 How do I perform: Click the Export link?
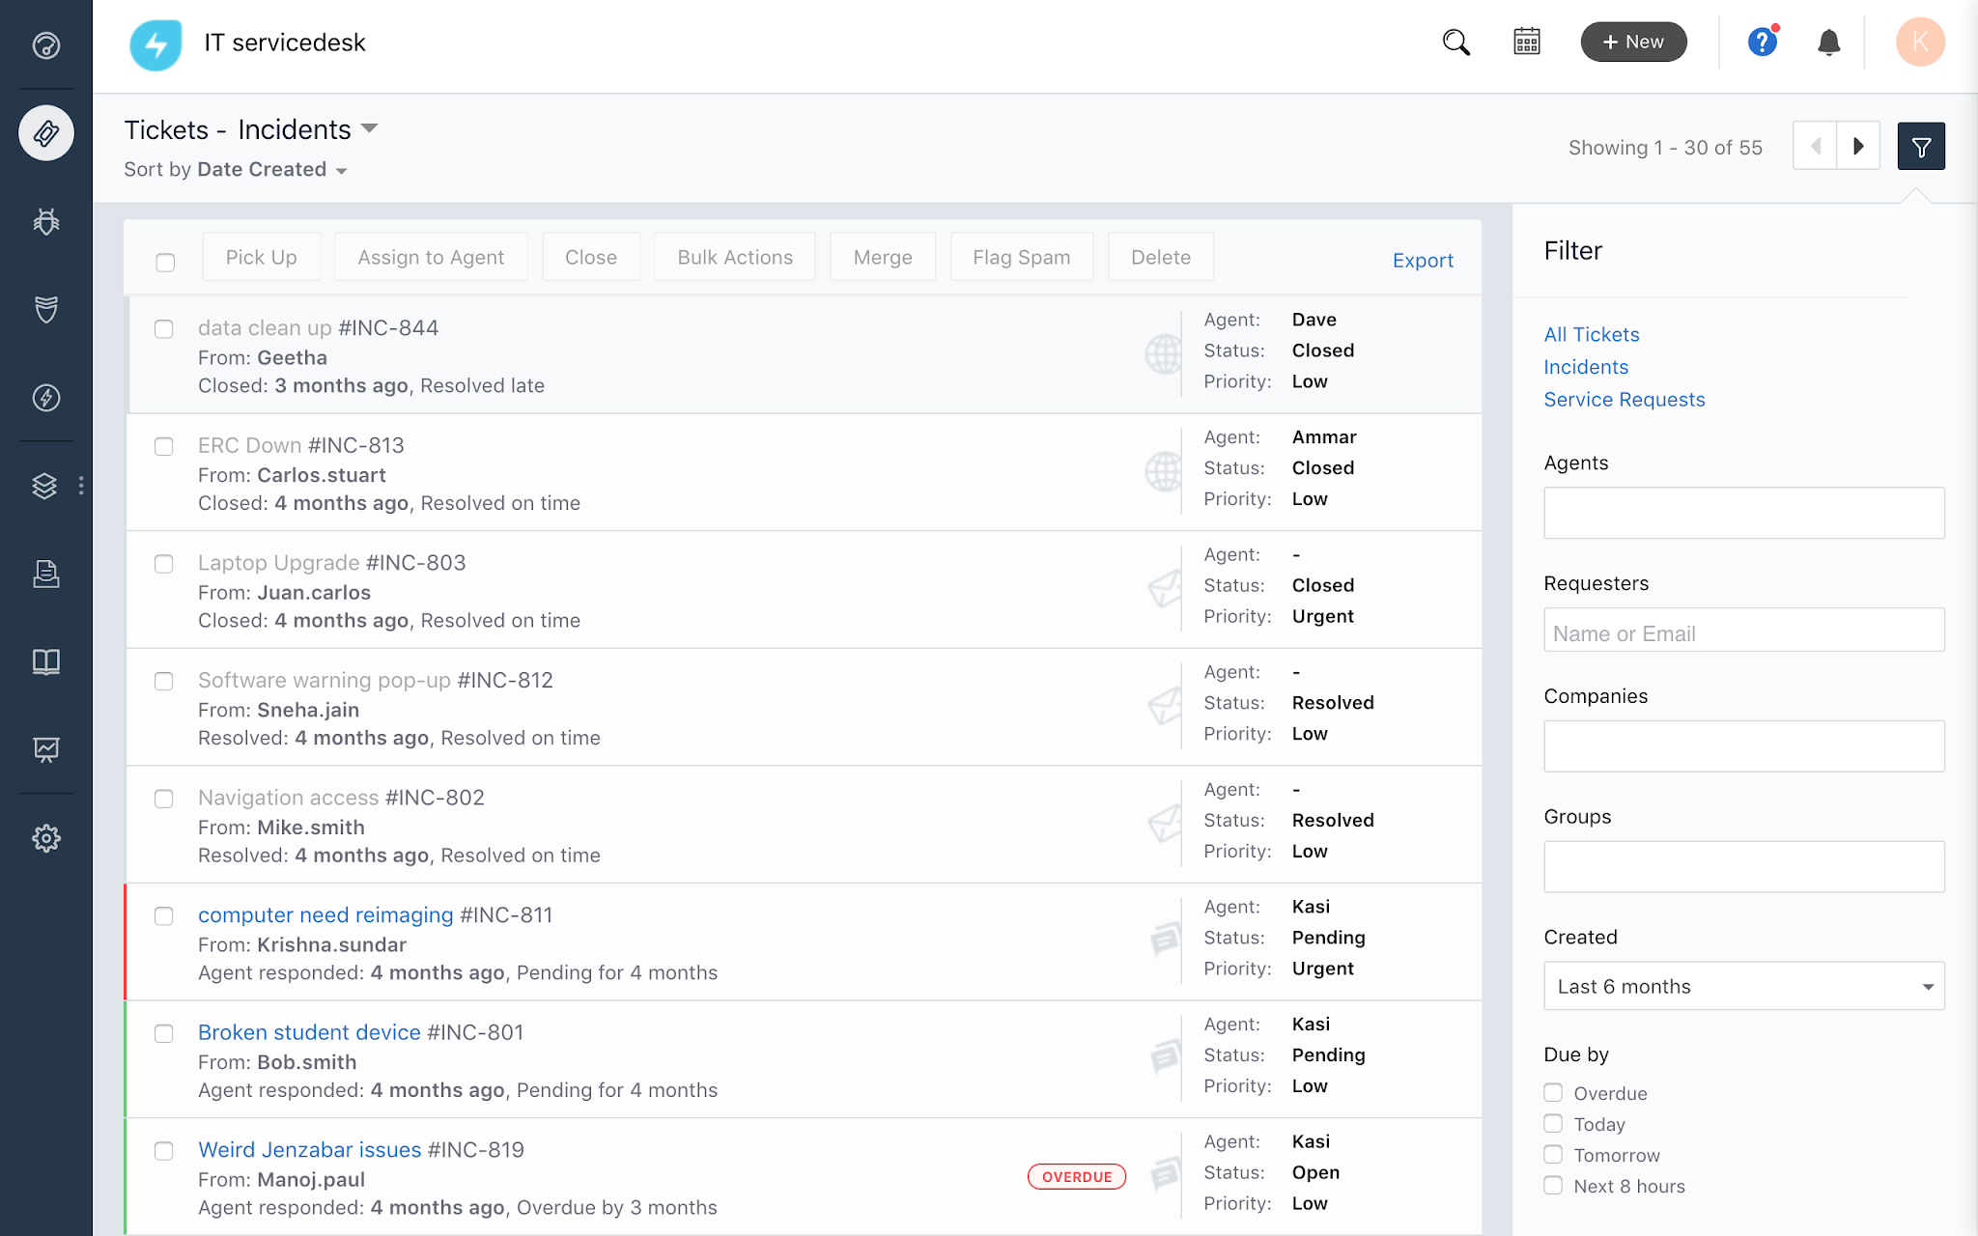pyautogui.click(x=1423, y=260)
